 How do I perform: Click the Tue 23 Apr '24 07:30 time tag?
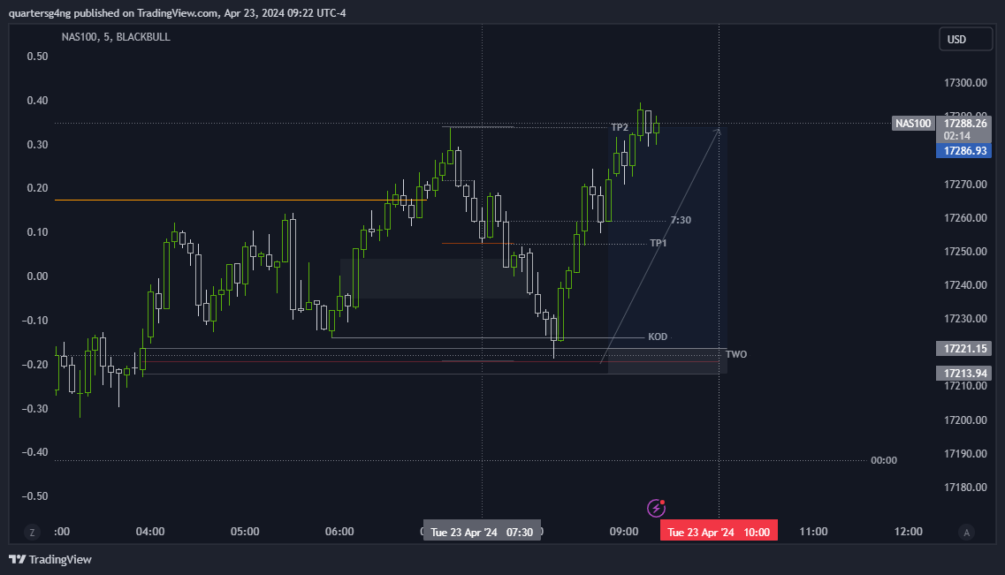tap(482, 532)
